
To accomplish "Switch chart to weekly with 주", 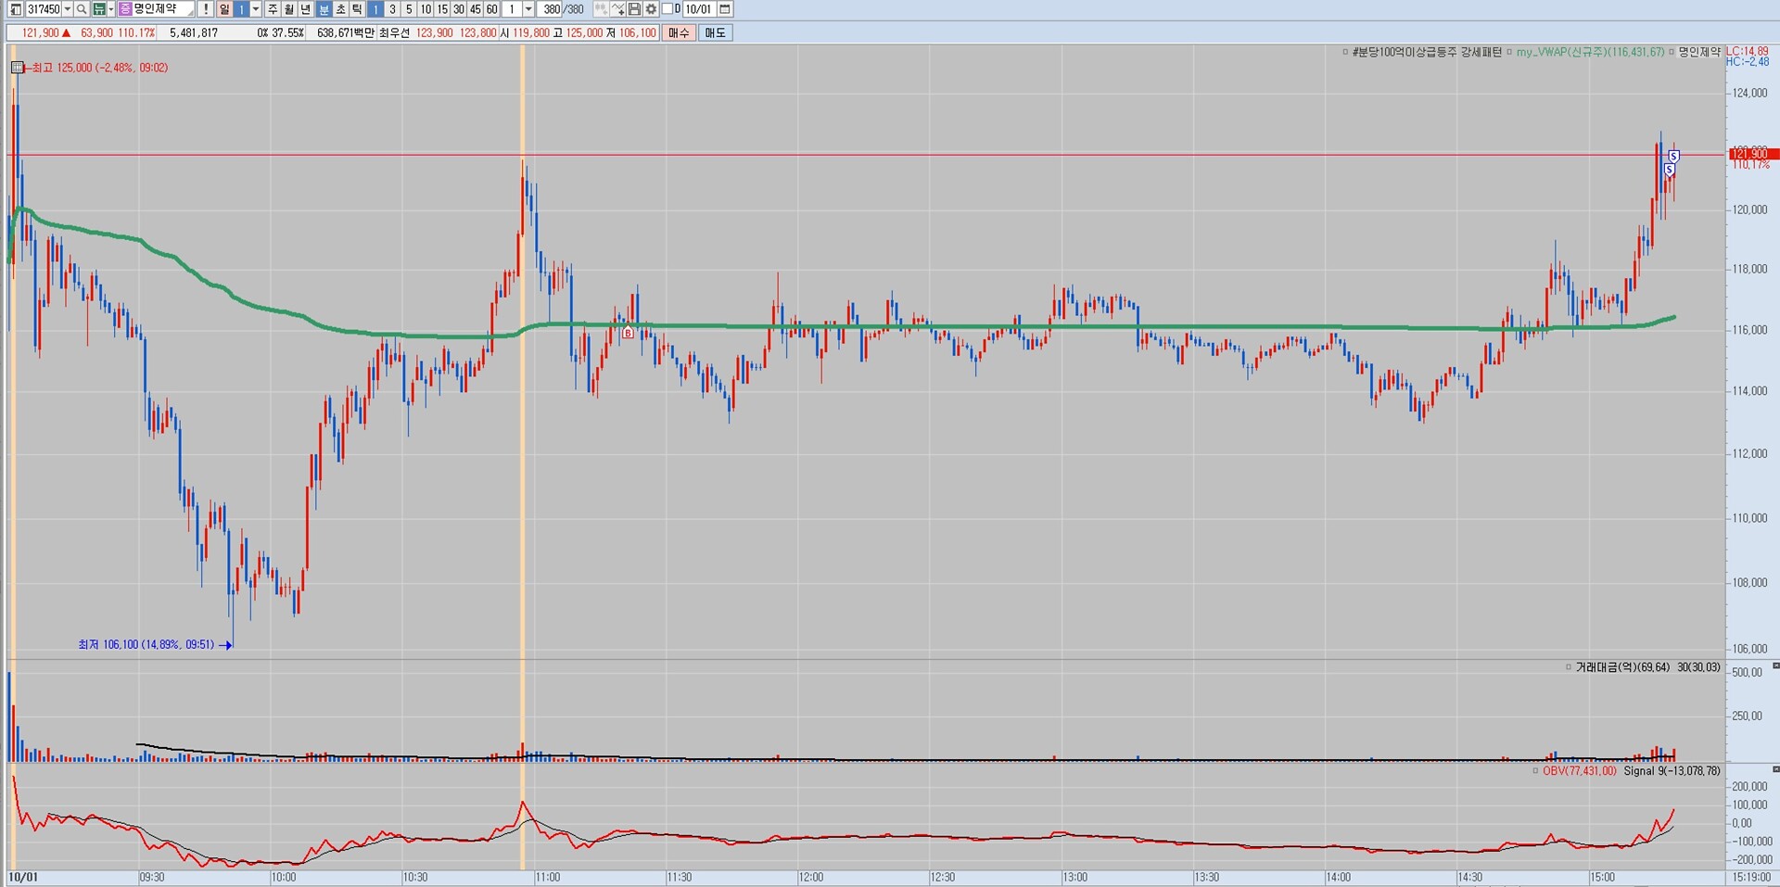I will pyautogui.click(x=273, y=9).
